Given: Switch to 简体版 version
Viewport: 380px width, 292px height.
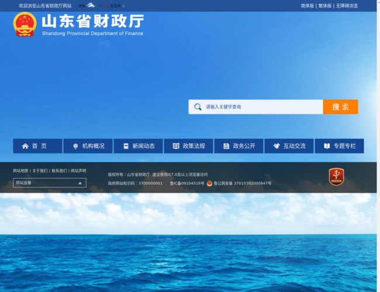Looking at the screenshot, I should [x=308, y=6].
